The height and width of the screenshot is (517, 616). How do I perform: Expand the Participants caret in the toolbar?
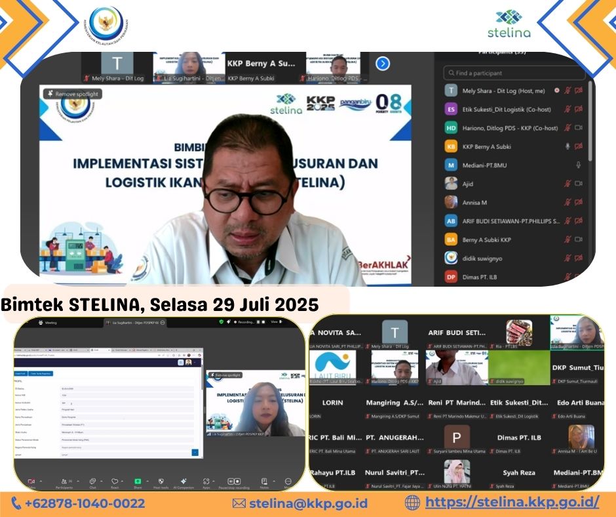(x=77, y=481)
